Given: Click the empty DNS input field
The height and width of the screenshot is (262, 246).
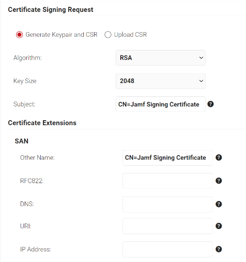Looking at the screenshot, I should [x=167, y=204].
